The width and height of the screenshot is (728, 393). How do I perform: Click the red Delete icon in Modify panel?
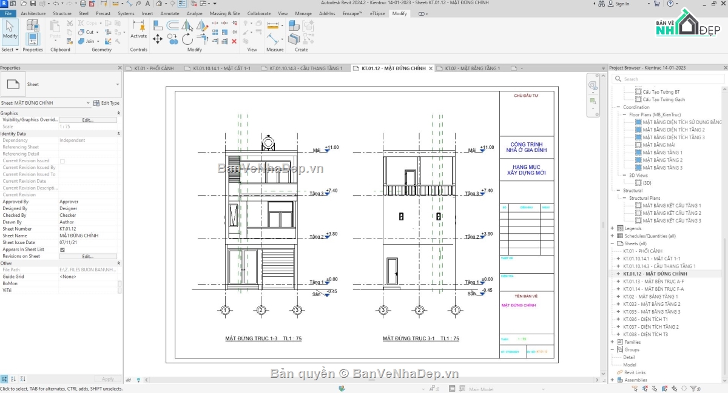(x=234, y=41)
